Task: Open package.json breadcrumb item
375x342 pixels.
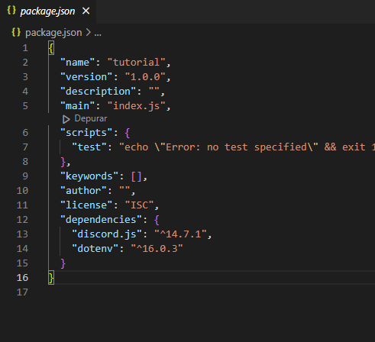Action: 53,33
